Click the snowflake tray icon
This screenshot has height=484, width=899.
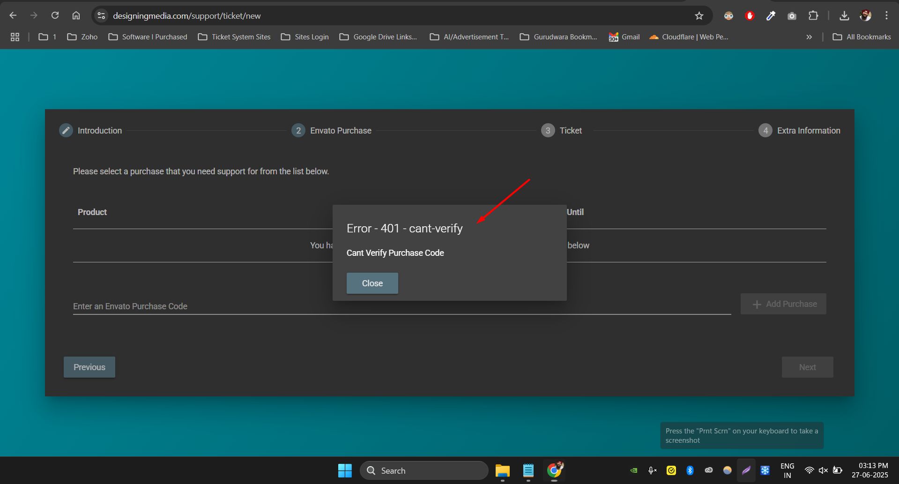click(x=765, y=470)
